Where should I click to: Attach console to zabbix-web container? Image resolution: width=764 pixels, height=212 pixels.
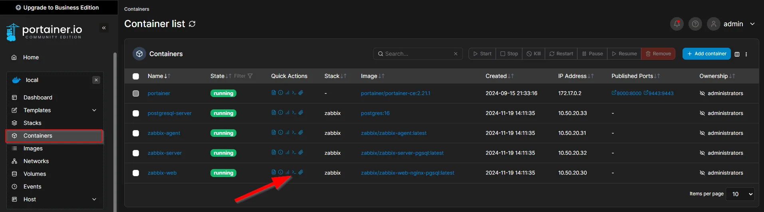(301, 172)
